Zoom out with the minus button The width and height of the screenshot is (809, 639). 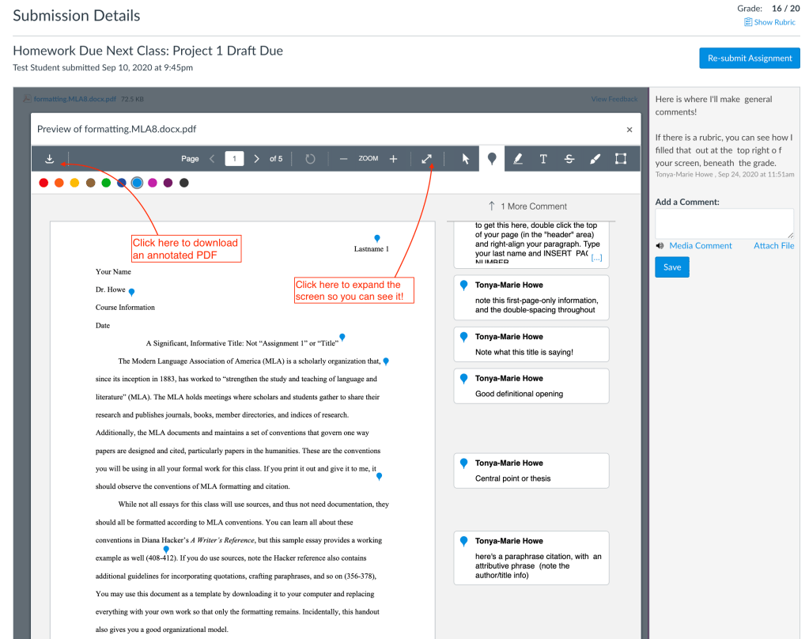pos(343,159)
